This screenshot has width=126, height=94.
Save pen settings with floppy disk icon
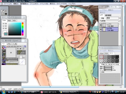point(25,46)
